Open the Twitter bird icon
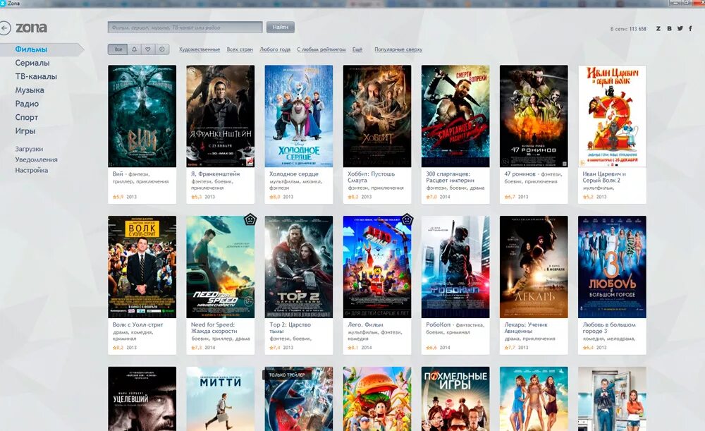The height and width of the screenshot is (431, 705). (680, 28)
